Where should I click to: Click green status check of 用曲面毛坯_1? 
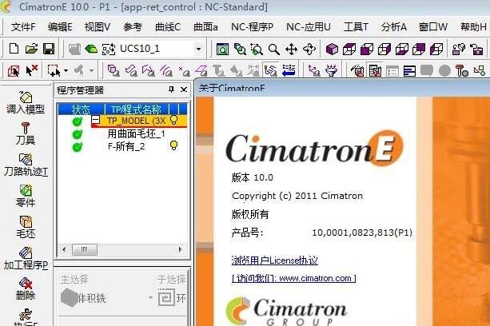point(78,134)
